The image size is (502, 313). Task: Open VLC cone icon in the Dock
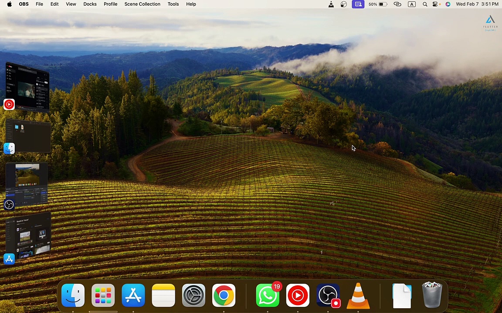(x=358, y=296)
